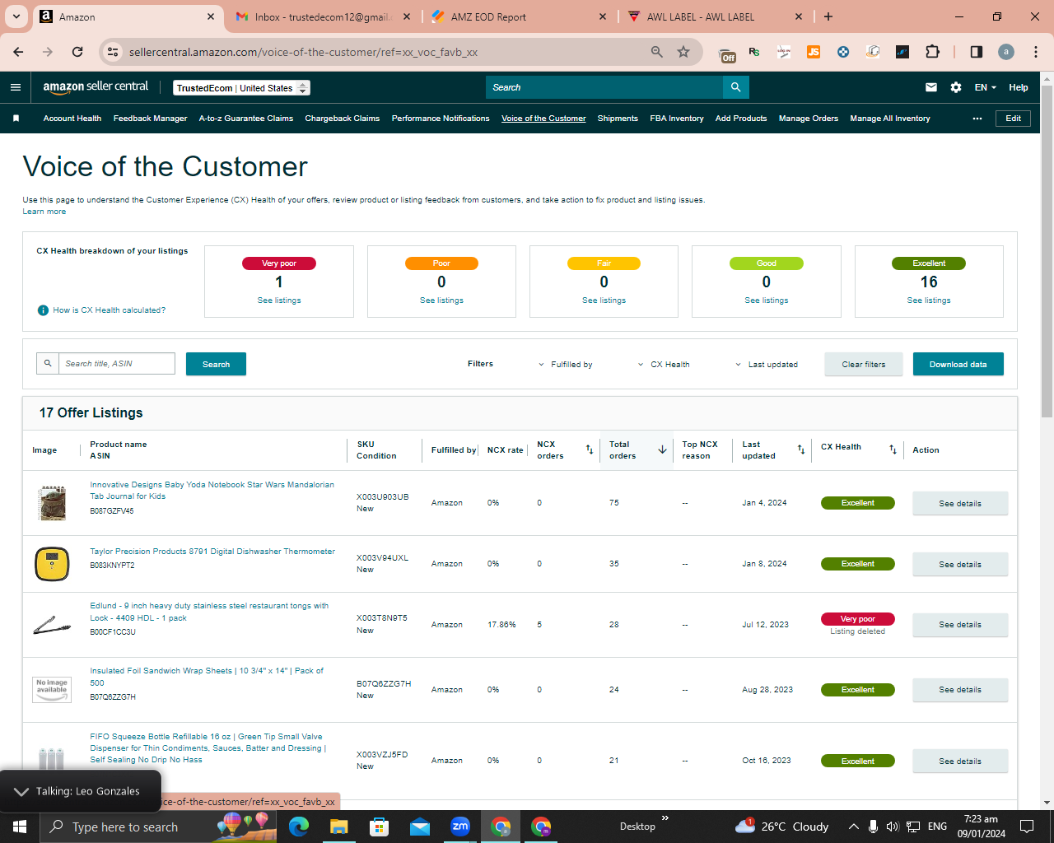
Task: Click the Baby Yoda notebook product thumbnail
Action: 52,503
